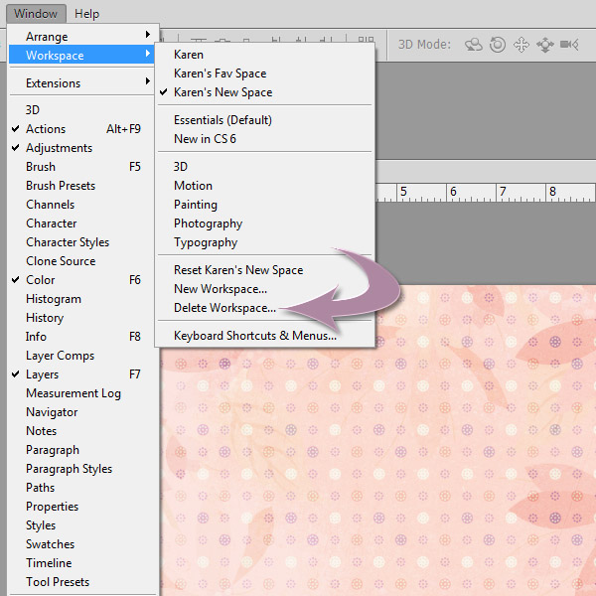Image resolution: width=596 pixels, height=596 pixels.
Task: Show the Layer Comps panel
Action: point(80,356)
